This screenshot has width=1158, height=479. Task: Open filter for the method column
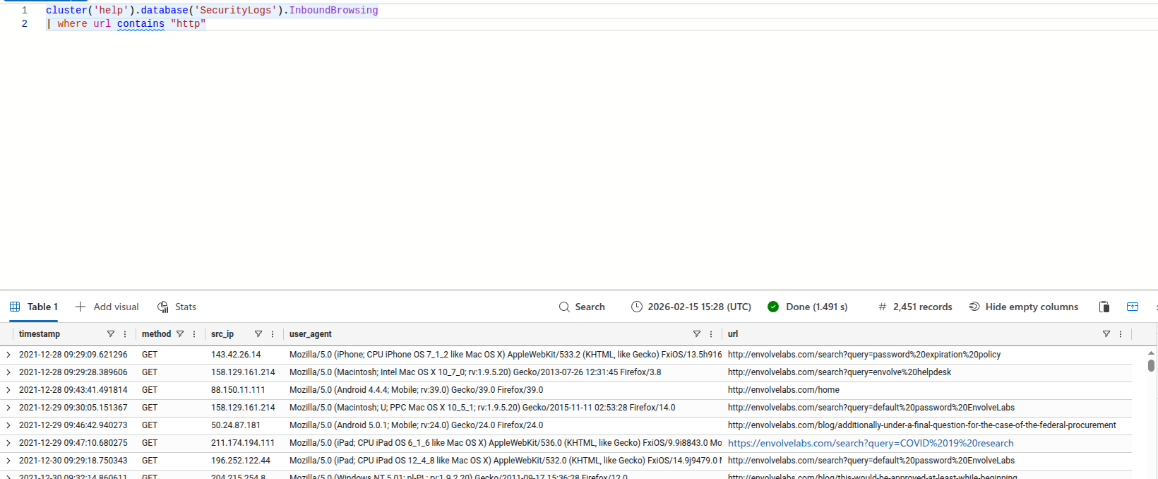180,334
